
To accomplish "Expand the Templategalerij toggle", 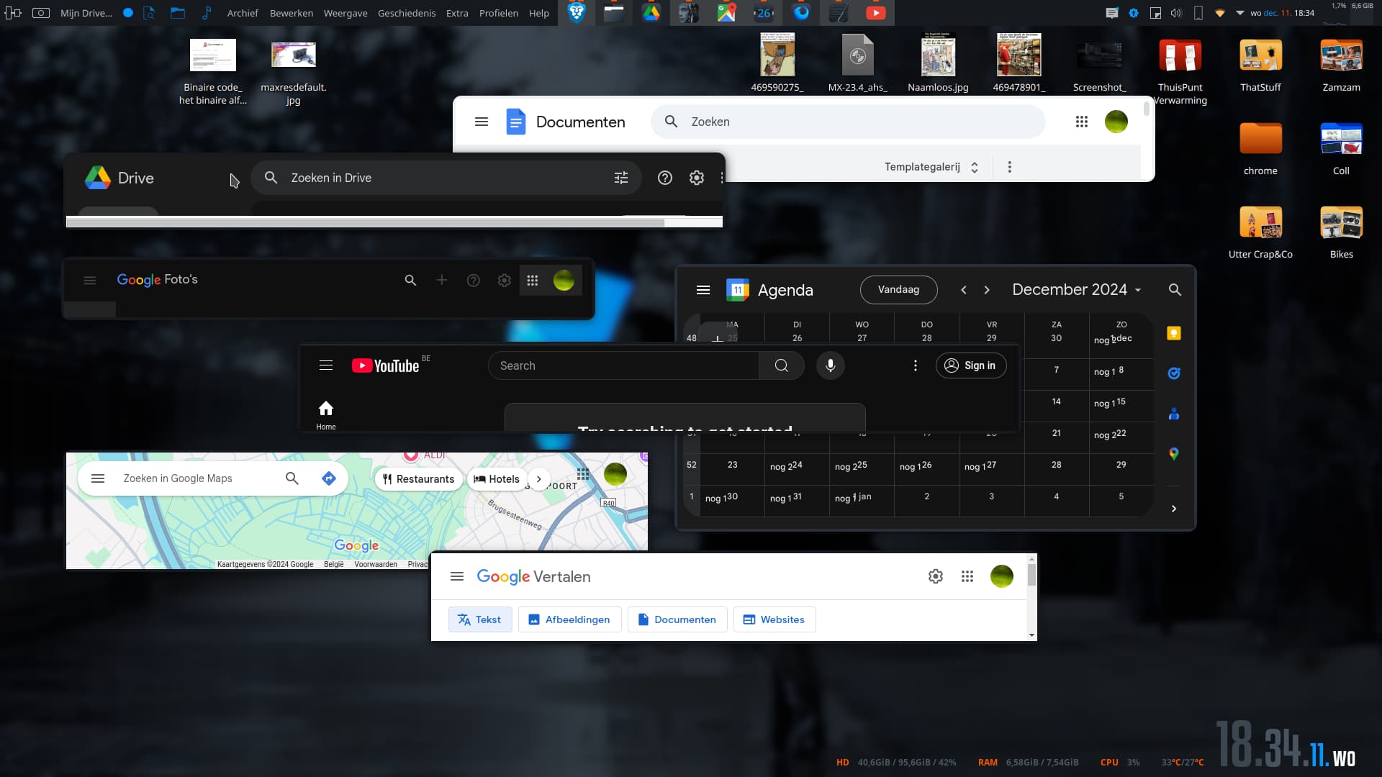I will pos(974,167).
